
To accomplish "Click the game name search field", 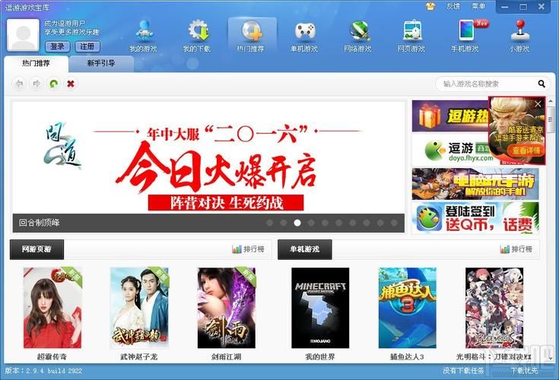I will [x=488, y=84].
